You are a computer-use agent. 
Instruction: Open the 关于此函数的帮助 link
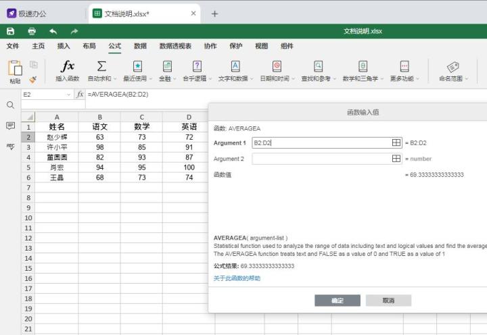[237, 278]
